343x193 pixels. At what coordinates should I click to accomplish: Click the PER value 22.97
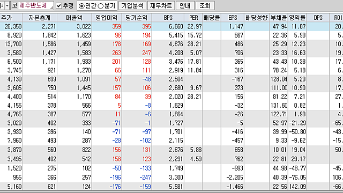(x=195, y=27)
